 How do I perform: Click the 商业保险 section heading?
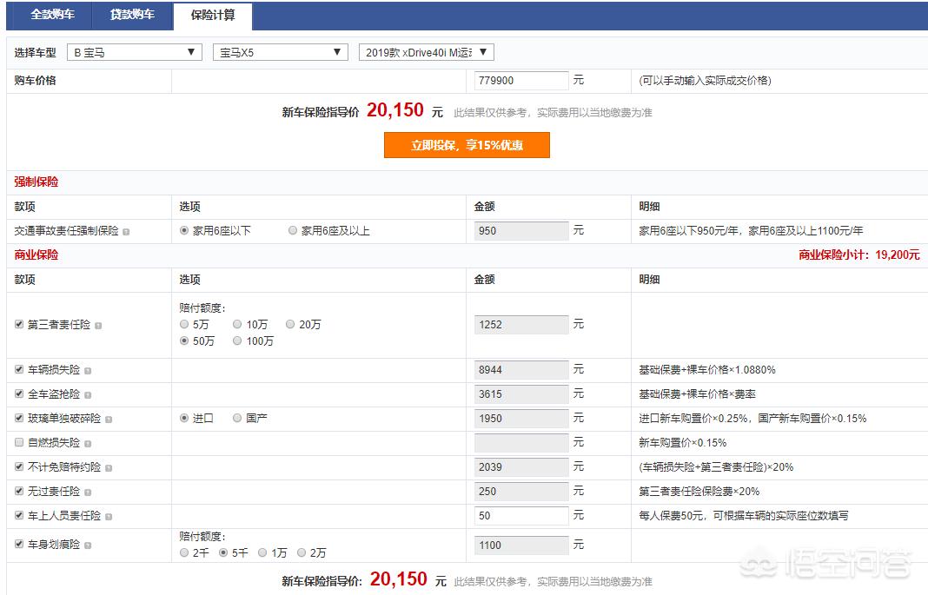tap(36, 255)
